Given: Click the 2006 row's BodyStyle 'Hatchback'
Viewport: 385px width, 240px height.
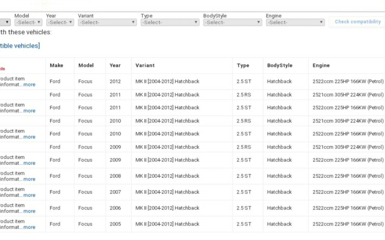Looking at the screenshot, I should [279, 208].
